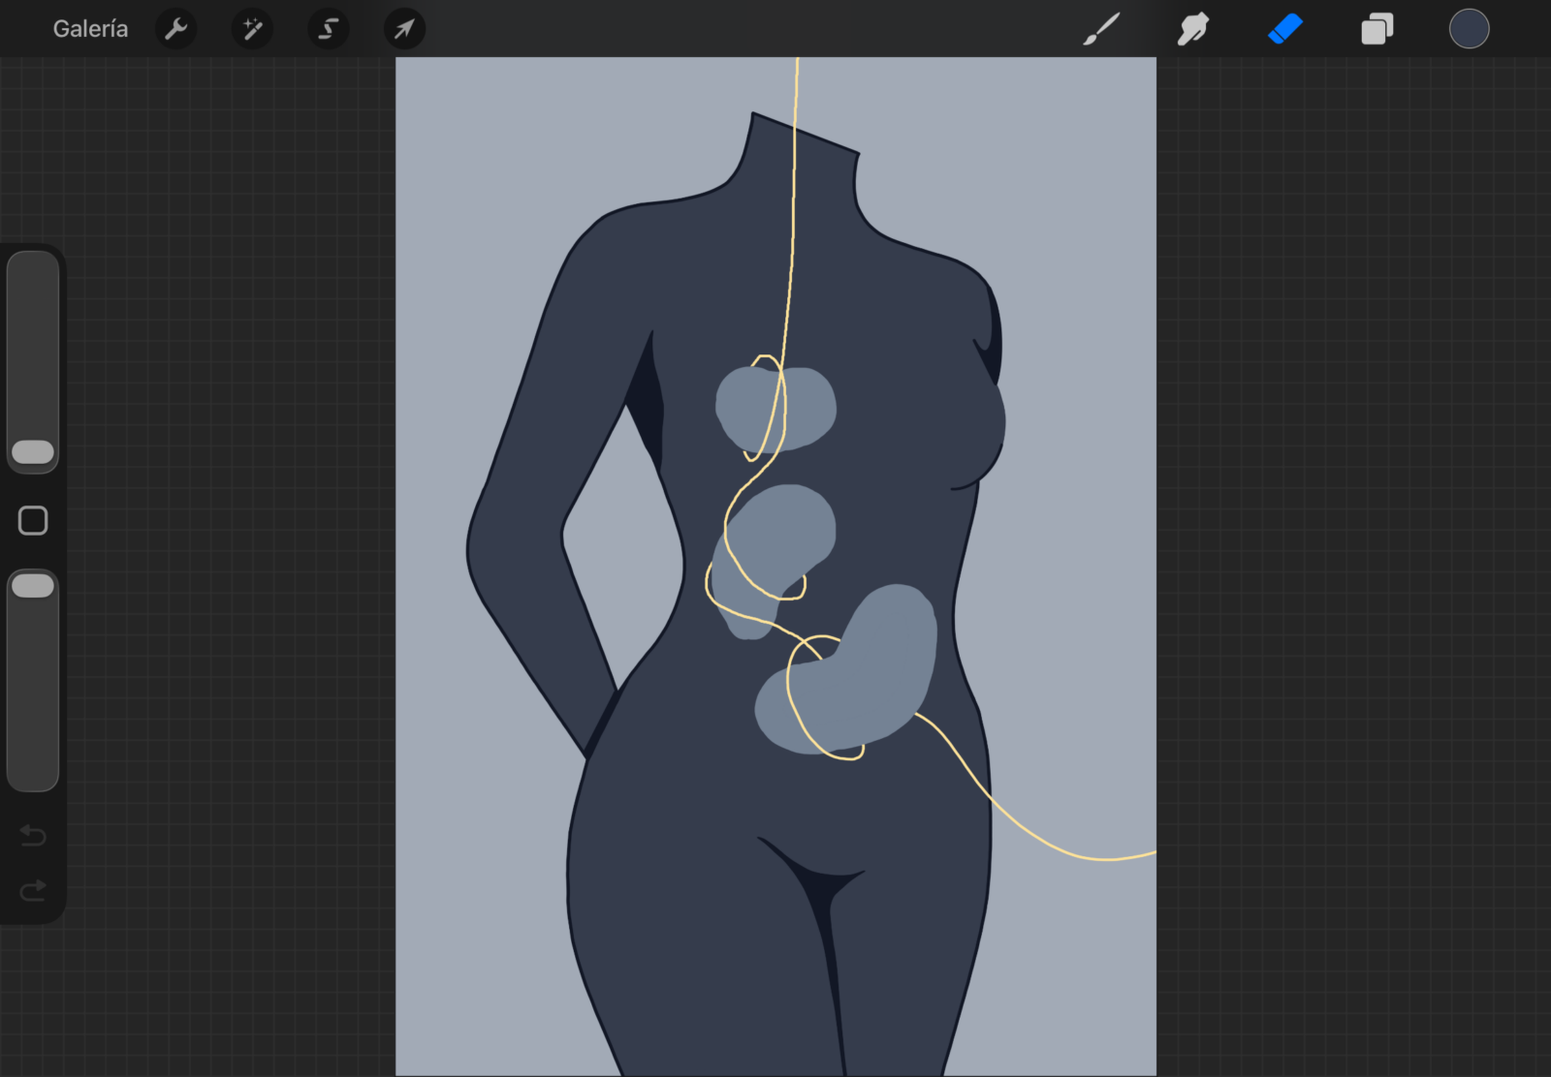Activate the Selection S-ribbon tool

[x=329, y=29]
